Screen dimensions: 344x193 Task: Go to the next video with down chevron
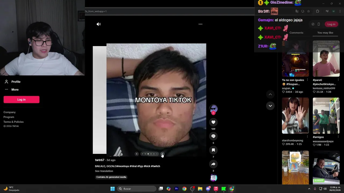click(270, 106)
